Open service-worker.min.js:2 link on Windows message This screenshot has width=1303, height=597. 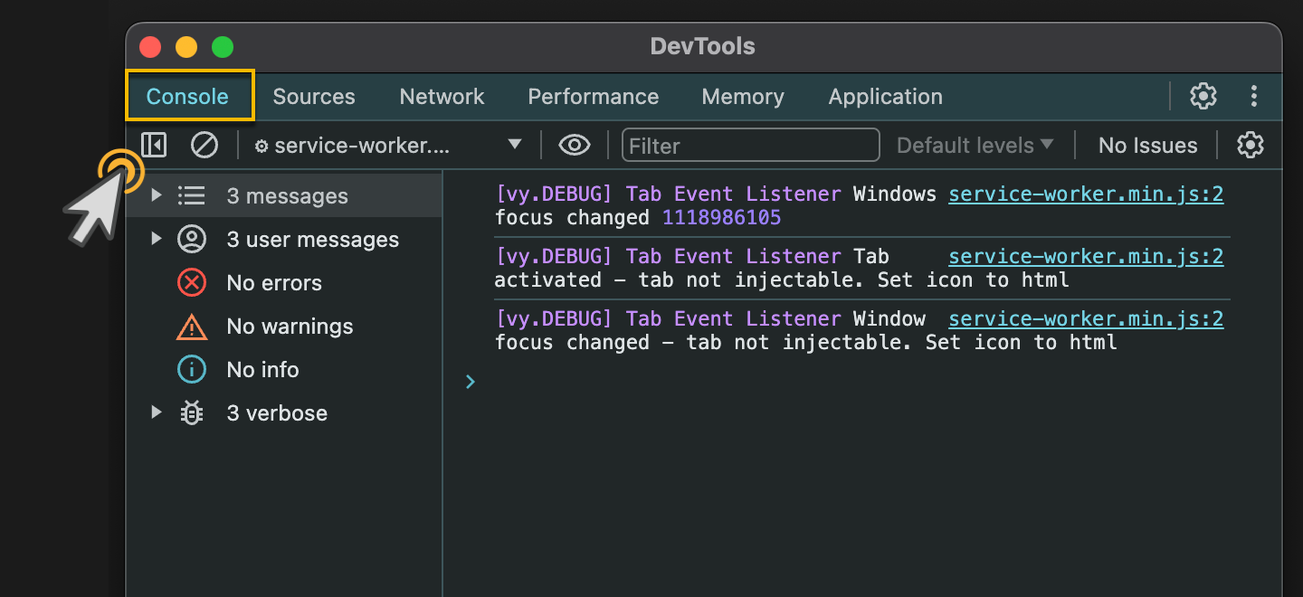pos(1086,194)
